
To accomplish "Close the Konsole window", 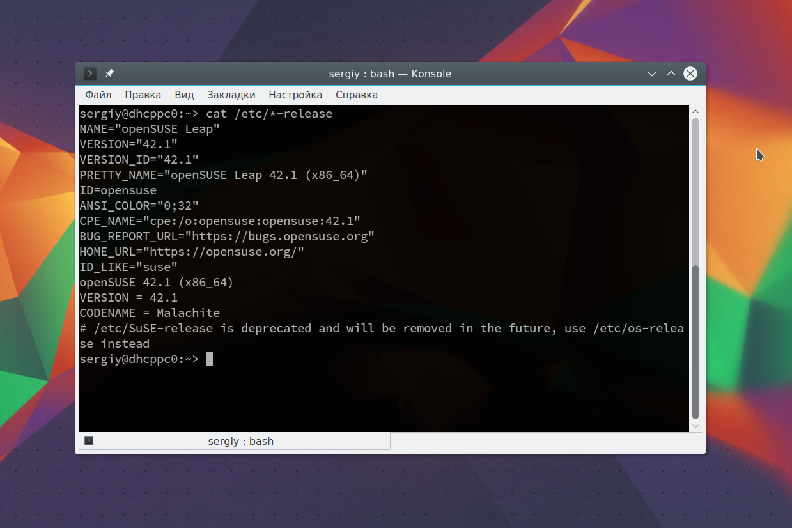I will click(690, 74).
